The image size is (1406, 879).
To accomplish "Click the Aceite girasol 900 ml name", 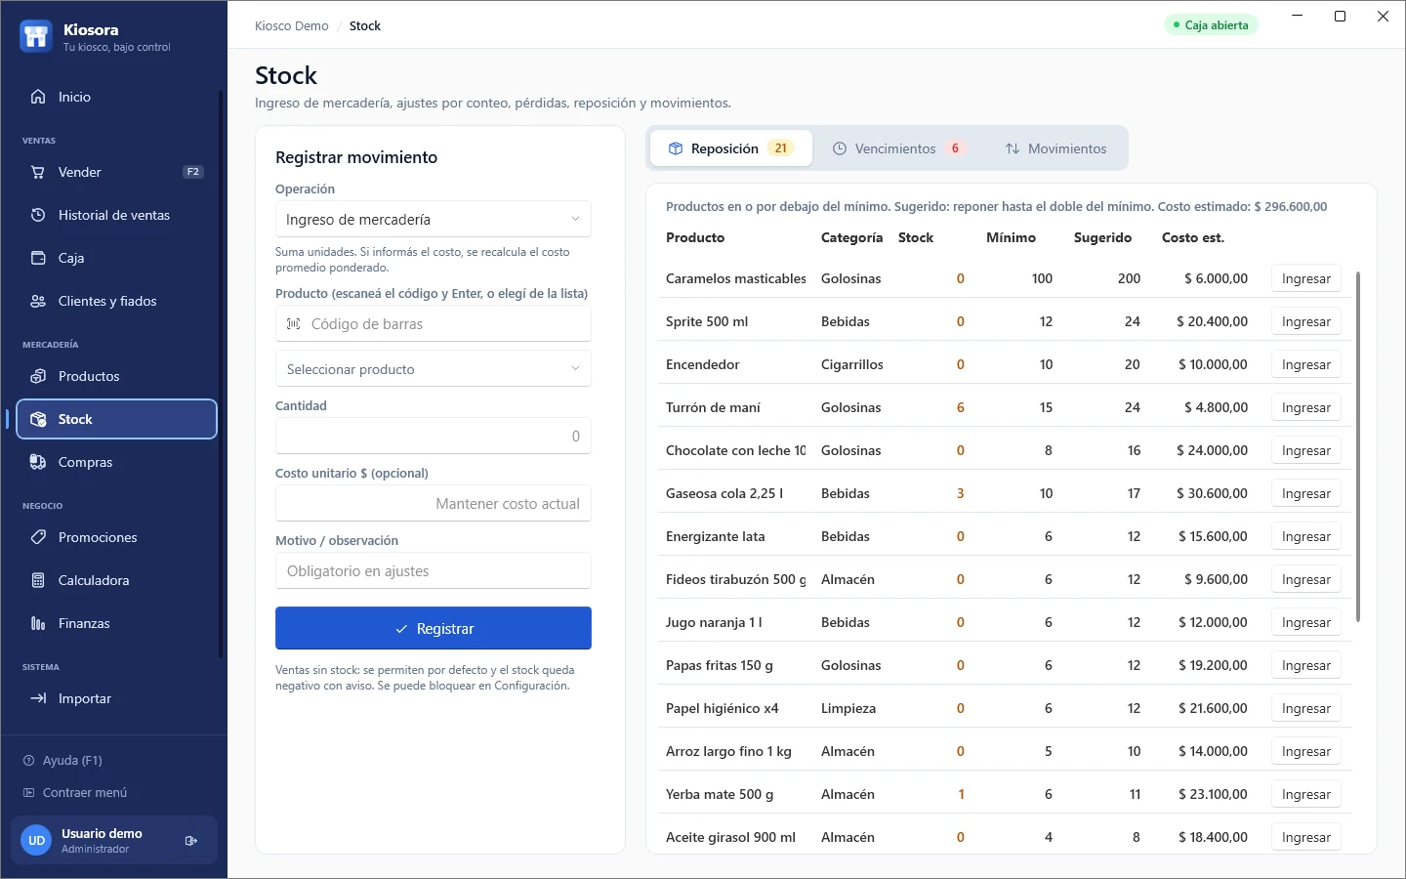I will (730, 837).
